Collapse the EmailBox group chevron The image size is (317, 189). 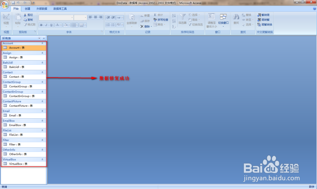(x=42, y=121)
